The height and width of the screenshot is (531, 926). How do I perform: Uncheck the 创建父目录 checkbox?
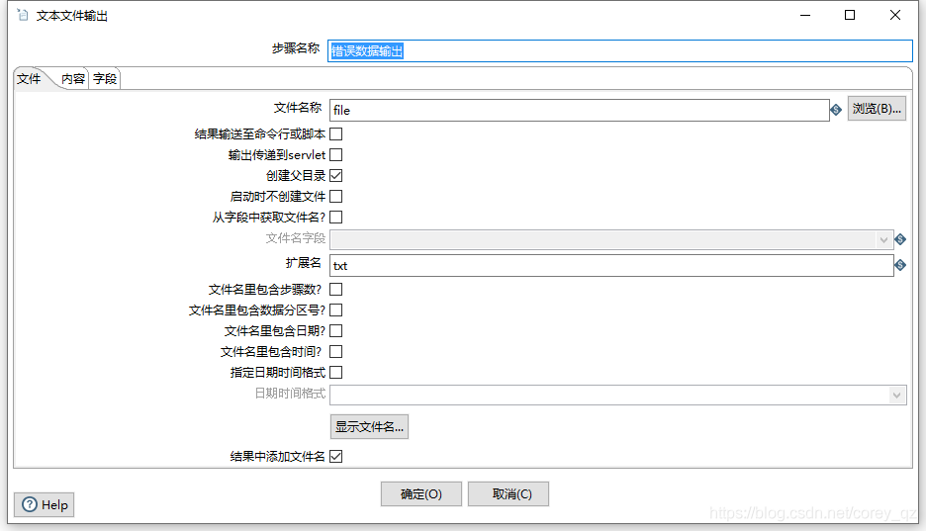[x=336, y=176]
